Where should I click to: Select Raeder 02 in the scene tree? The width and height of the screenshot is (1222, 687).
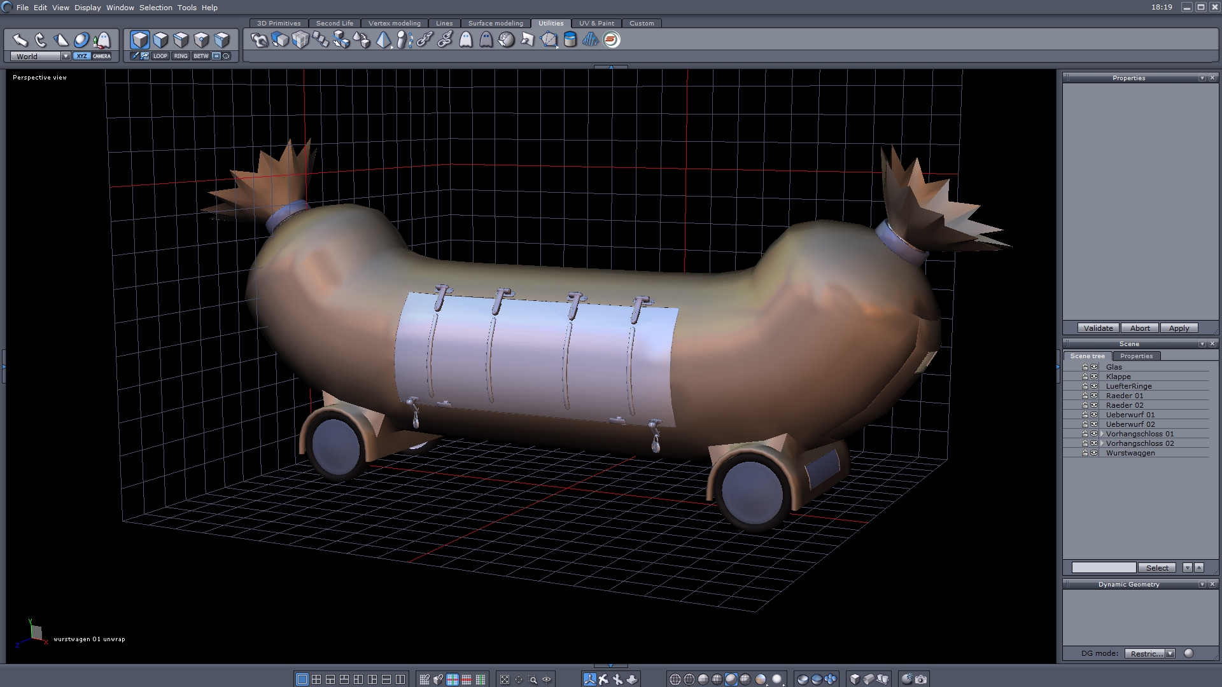(1124, 405)
